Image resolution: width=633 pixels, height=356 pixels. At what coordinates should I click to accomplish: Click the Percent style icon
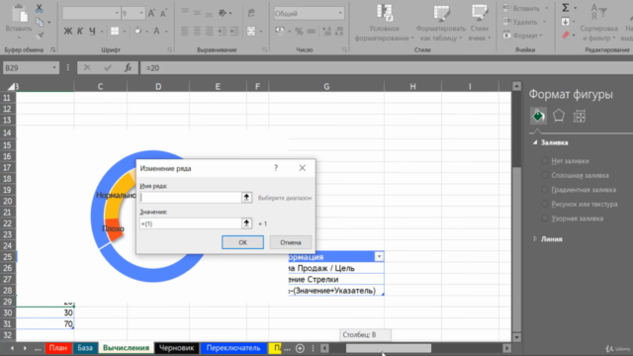(x=299, y=31)
